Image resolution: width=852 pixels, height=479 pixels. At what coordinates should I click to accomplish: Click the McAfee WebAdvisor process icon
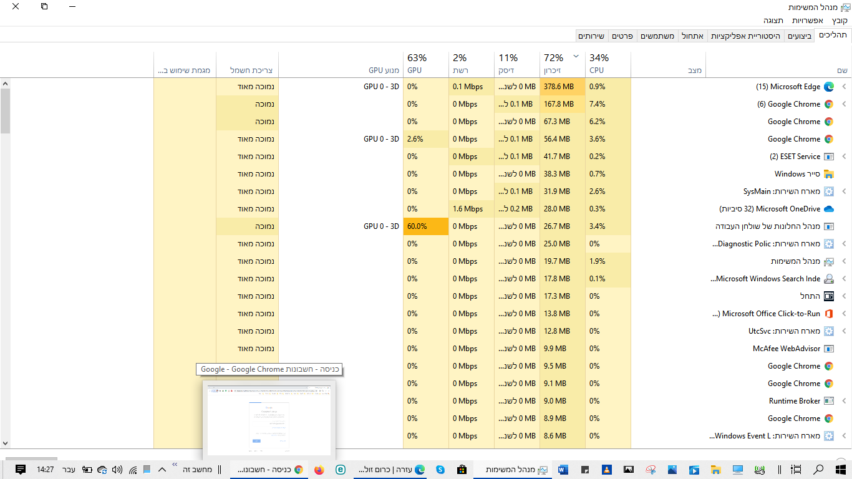click(x=829, y=349)
